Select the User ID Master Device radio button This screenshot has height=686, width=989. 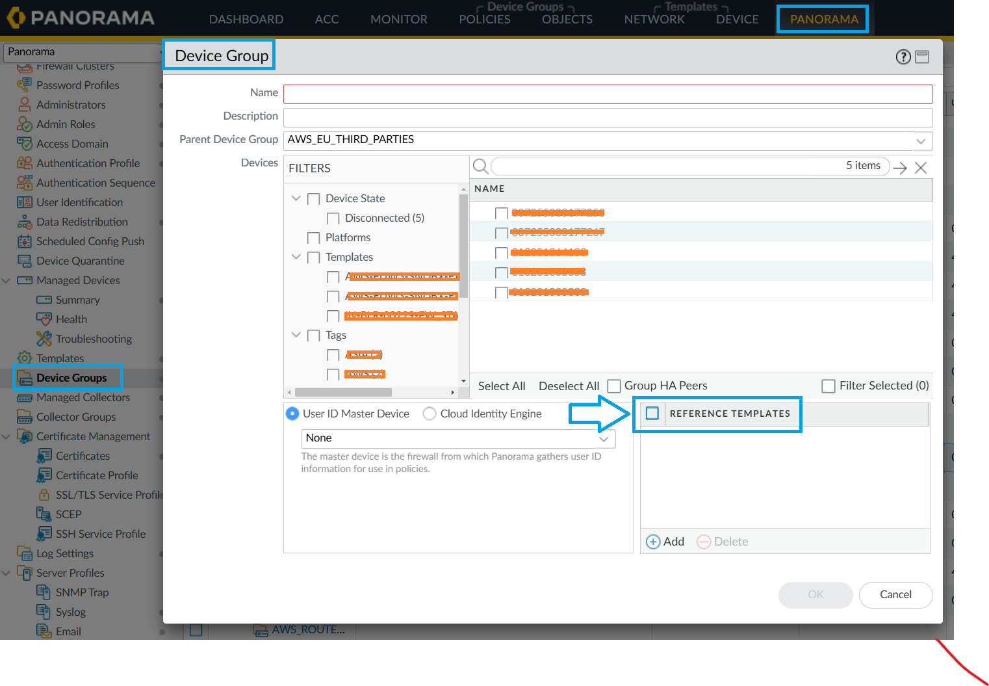click(x=292, y=414)
